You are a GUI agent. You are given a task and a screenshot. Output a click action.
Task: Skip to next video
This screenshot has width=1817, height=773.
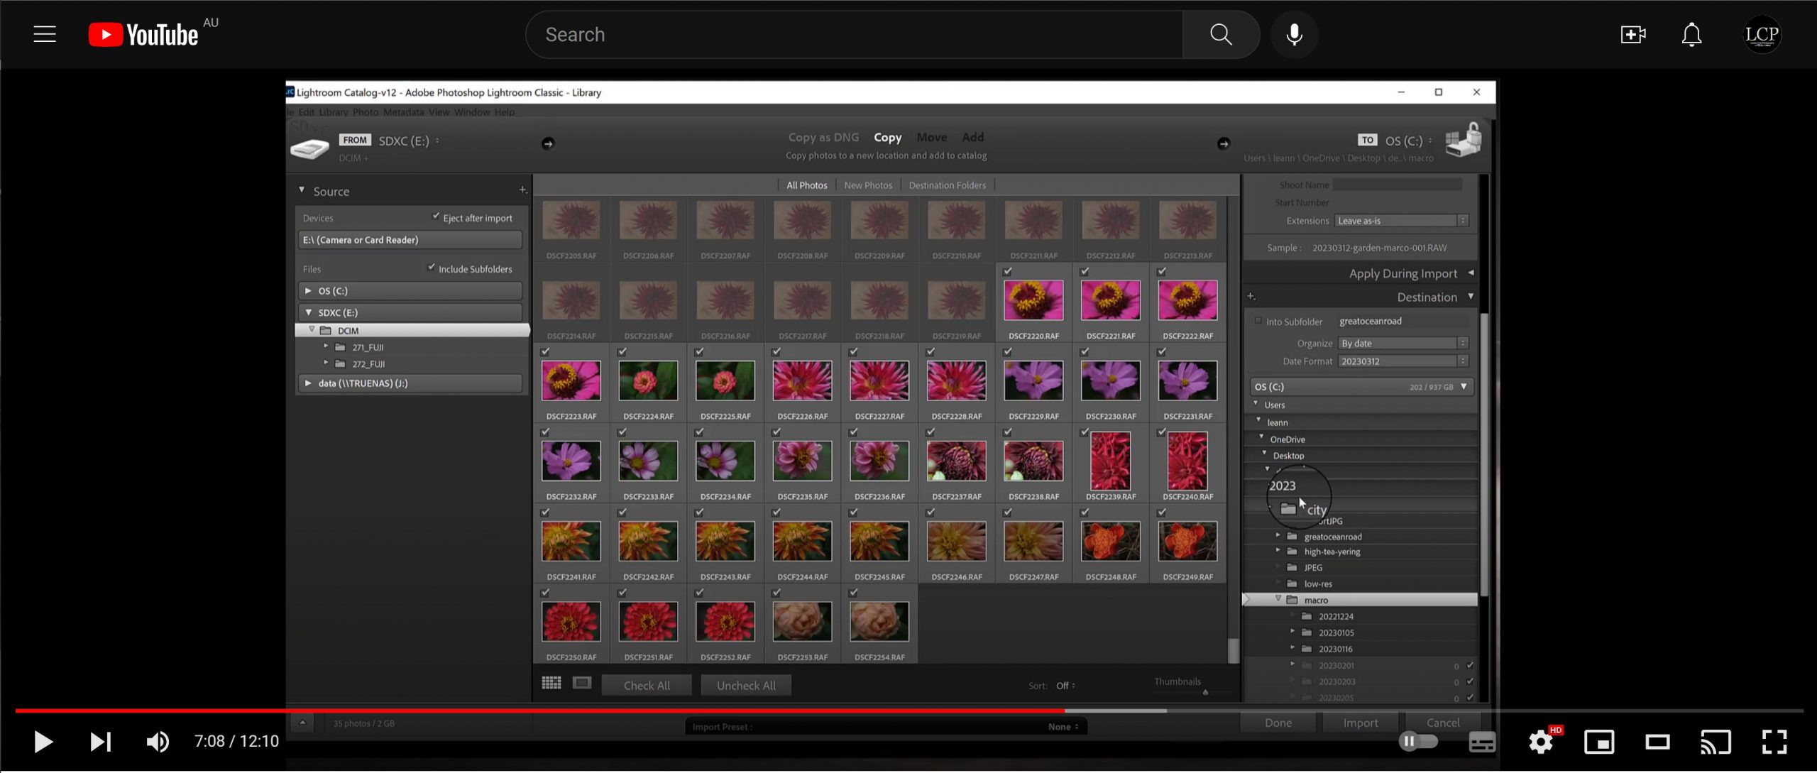tap(100, 742)
